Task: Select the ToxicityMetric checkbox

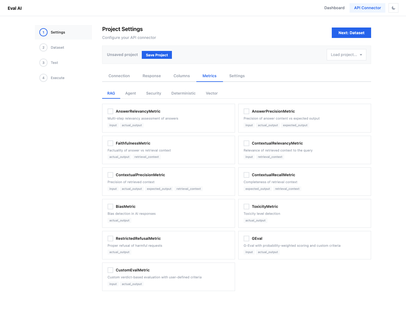Action: tap(246, 206)
